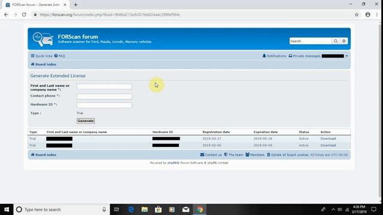Screen dimensions: 383x215
Task: Click the search magnifier icon in forum header
Action: pos(336,41)
